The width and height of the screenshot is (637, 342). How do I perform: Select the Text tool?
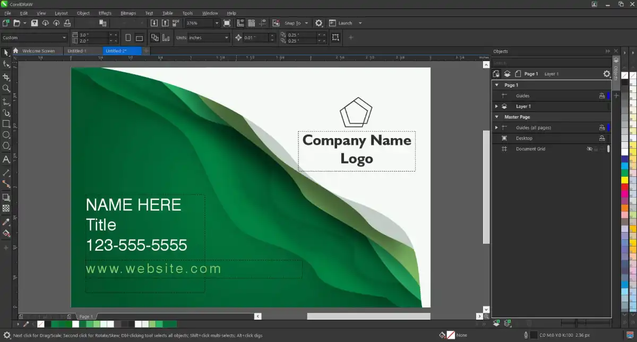point(6,159)
